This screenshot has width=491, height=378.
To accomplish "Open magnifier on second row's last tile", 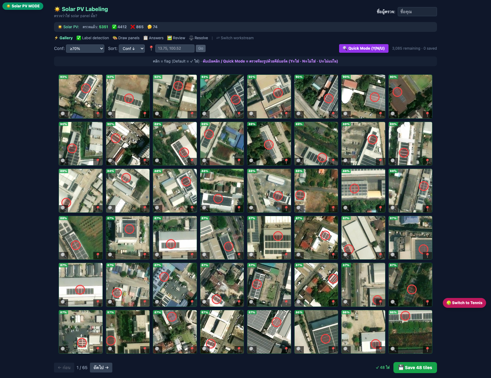I will pyautogui.click(x=393, y=161).
